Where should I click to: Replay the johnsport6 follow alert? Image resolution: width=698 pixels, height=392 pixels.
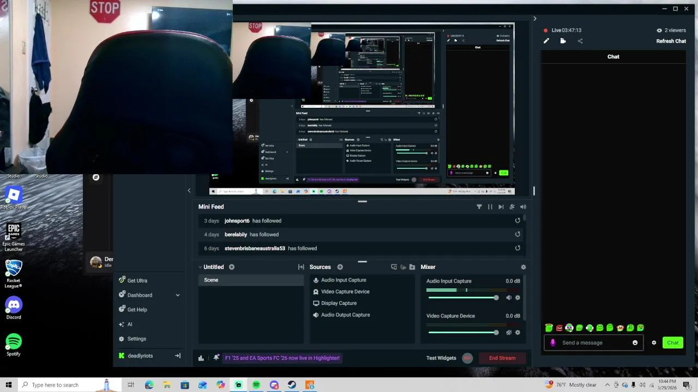[518, 220]
